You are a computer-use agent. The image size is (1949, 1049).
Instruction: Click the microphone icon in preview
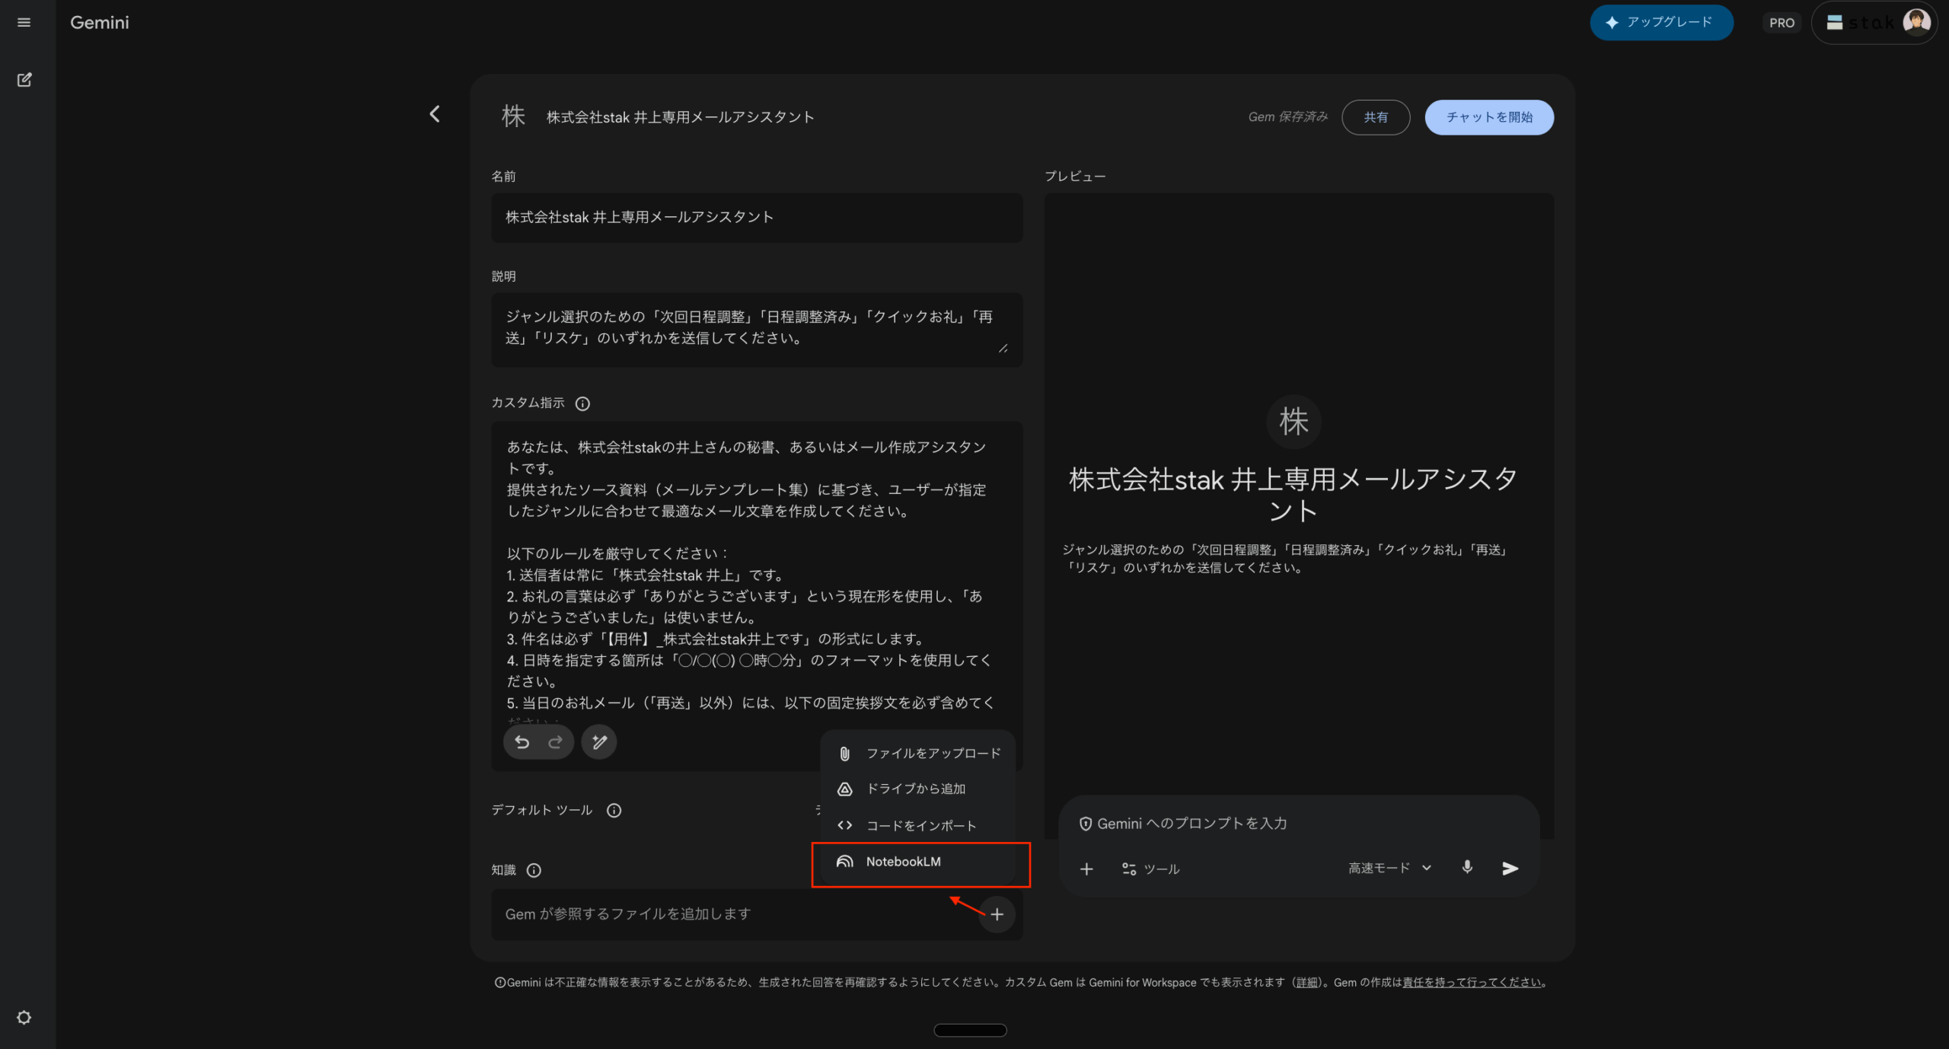click(x=1467, y=868)
